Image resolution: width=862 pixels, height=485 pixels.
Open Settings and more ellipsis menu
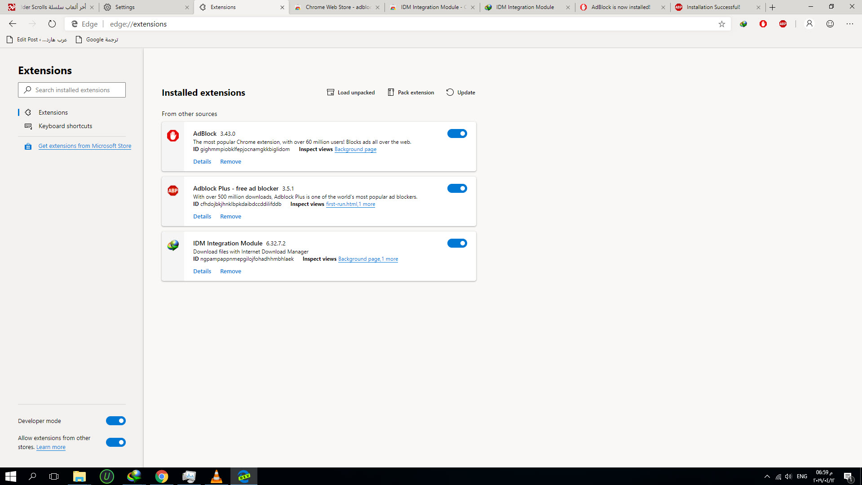point(850,24)
